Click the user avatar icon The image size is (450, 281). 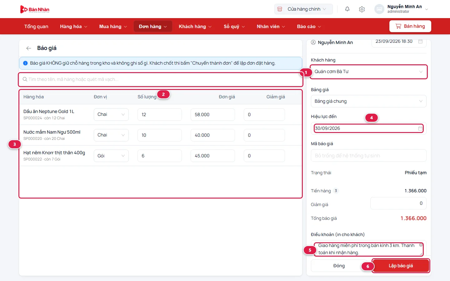(x=379, y=9)
